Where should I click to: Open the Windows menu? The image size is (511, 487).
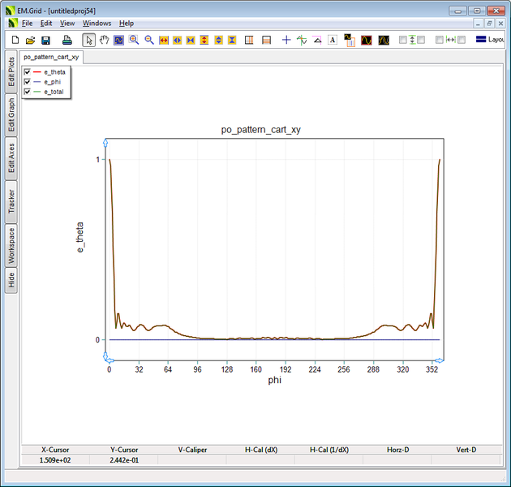[97, 24]
